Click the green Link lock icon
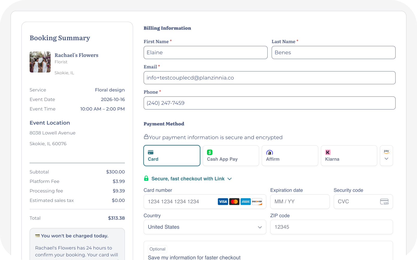 coord(146,178)
